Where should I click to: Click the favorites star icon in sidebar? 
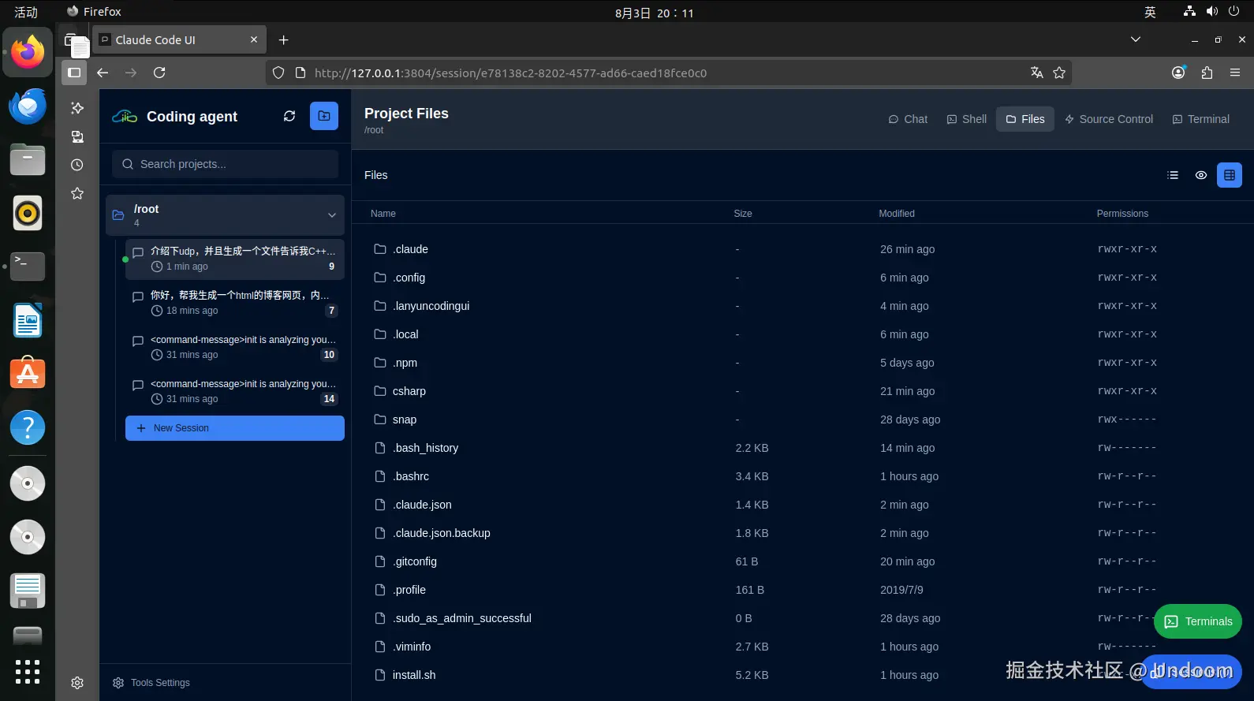coord(77,193)
